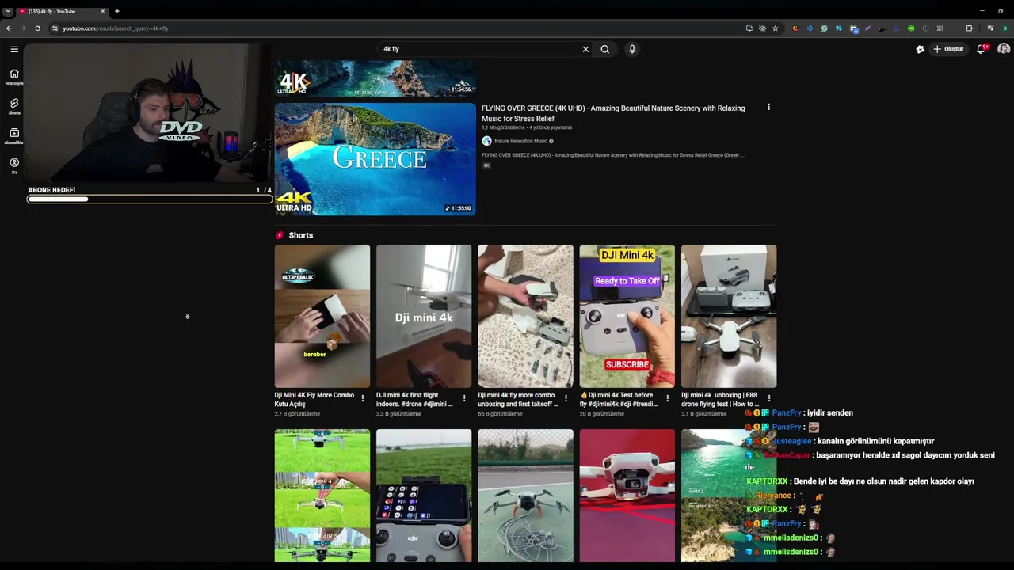Click the Oluştur create button
Viewport: 1014px width, 570px height.
pyautogui.click(x=947, y=49)
